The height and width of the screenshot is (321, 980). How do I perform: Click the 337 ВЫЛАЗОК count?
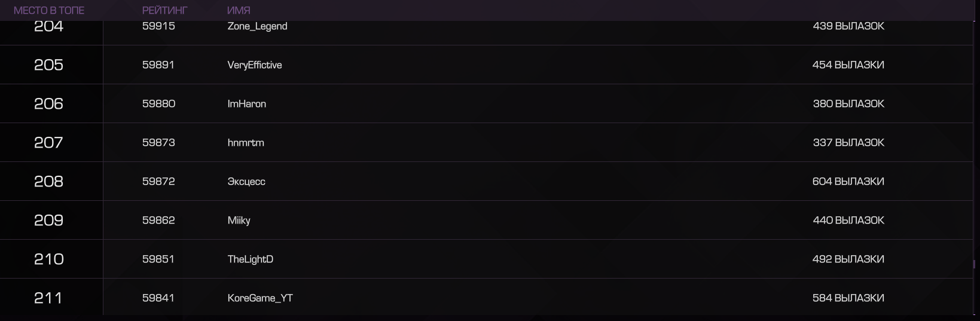848,143
